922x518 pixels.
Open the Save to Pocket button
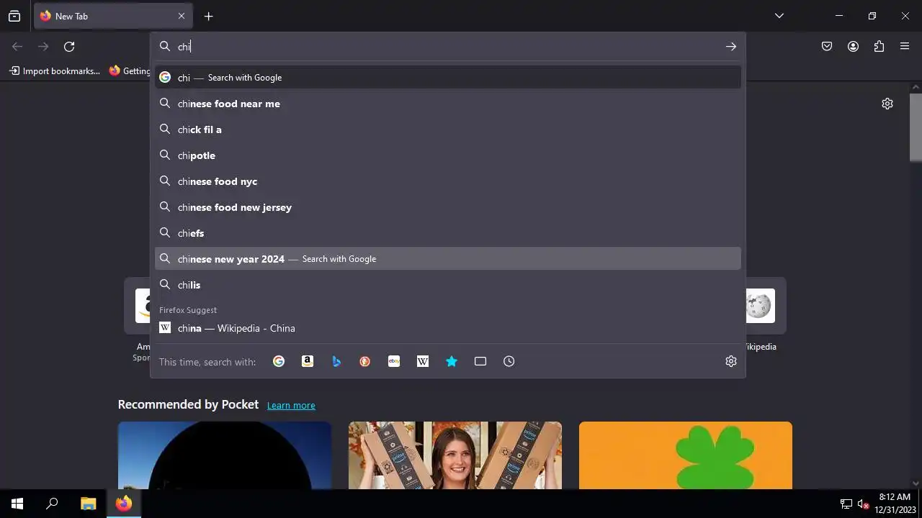point(827,47)
